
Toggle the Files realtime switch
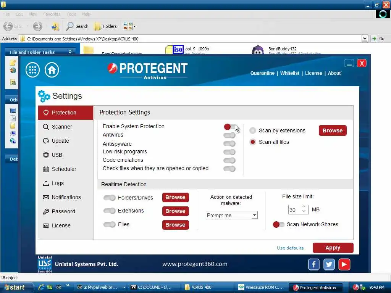pos(110,224)
